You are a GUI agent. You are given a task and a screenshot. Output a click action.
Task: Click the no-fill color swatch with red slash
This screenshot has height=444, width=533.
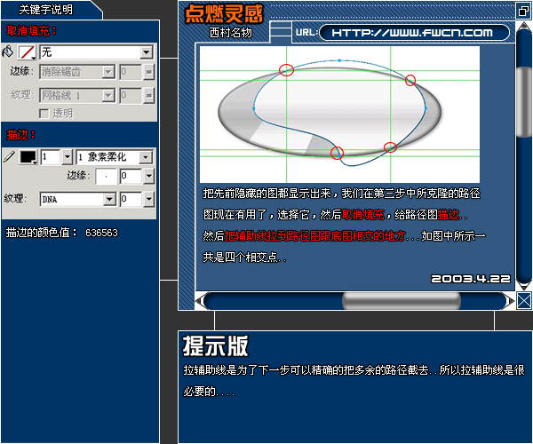click(x=28, y=52)
